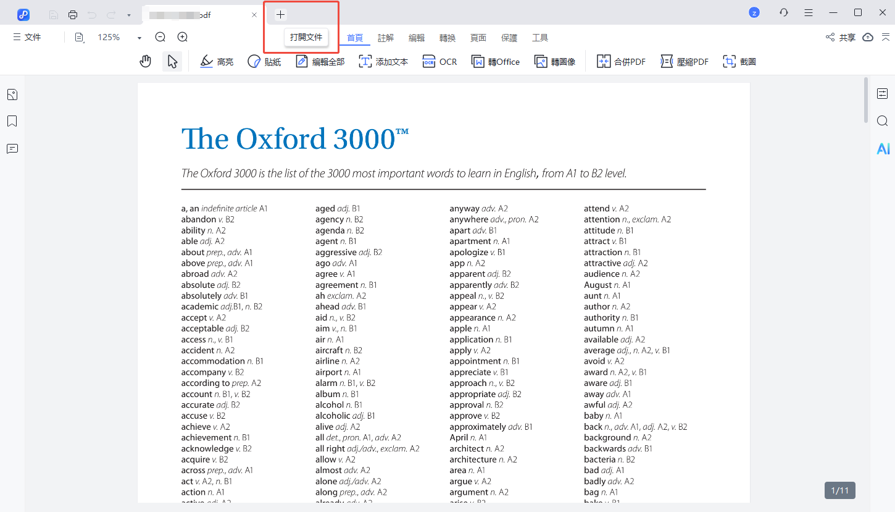
Task: Switch to the 編輯 tab
Action: pos(417,38)
